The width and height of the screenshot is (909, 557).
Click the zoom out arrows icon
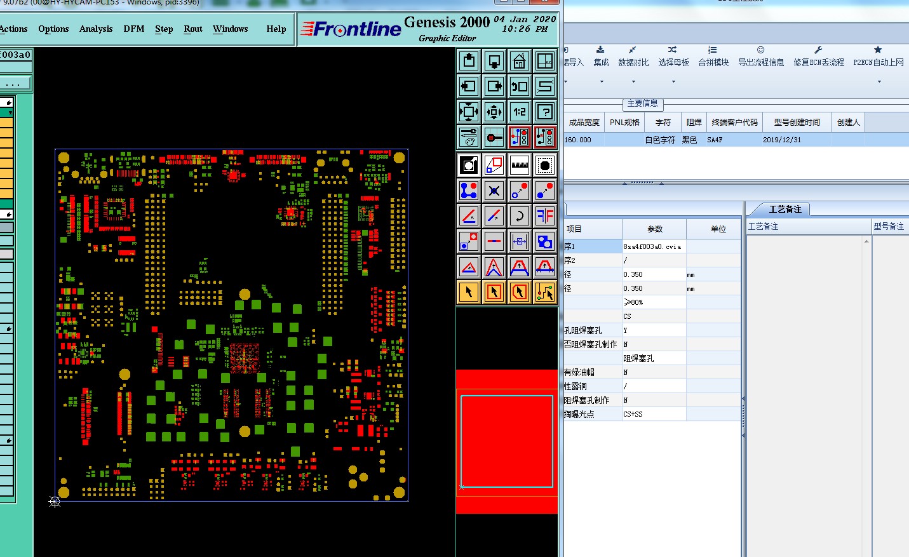[x=494, y=112]
